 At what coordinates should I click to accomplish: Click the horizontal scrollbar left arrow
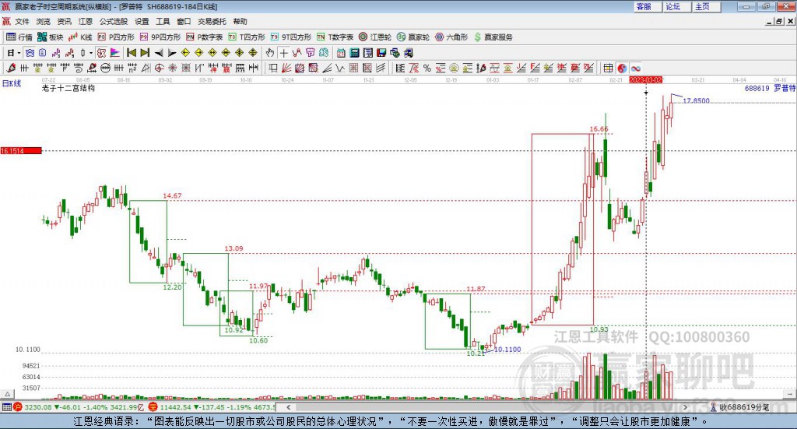tap(289, 407)
